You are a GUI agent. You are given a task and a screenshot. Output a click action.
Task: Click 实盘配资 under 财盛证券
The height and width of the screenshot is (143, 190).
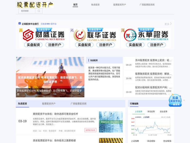[33, 45]
